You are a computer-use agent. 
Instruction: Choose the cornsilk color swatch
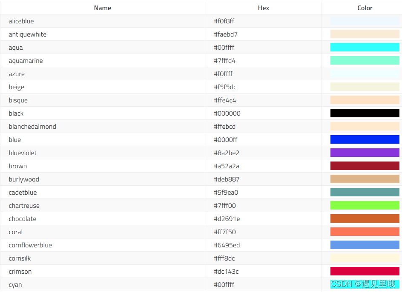[x=365, y=258]
